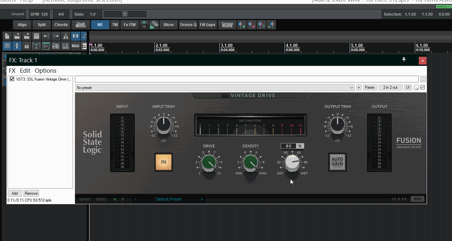
Task: Pin the FX: Track 1 window
Action: coord(404,60)
